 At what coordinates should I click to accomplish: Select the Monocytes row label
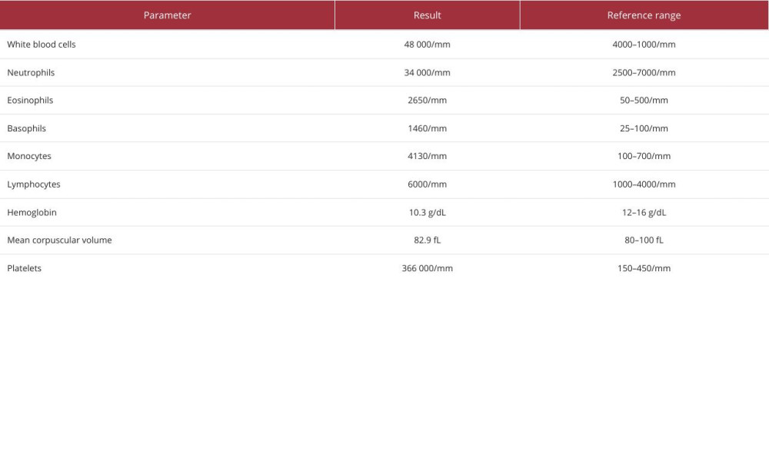[x=29, y=156]
